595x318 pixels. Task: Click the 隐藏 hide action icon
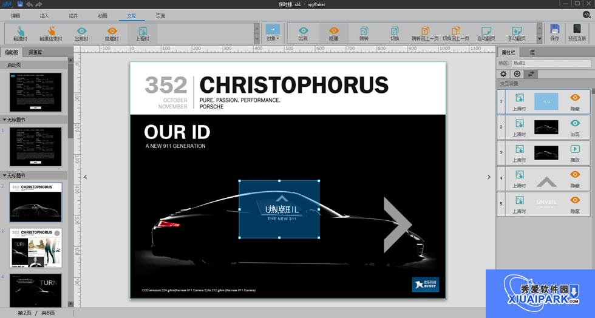[x=333, y=30]
